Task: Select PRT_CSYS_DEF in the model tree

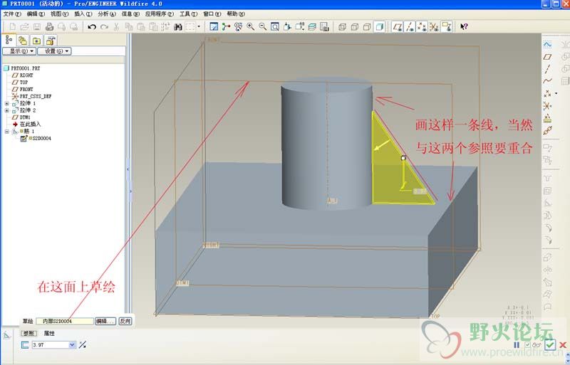Action: pos(31,96)
